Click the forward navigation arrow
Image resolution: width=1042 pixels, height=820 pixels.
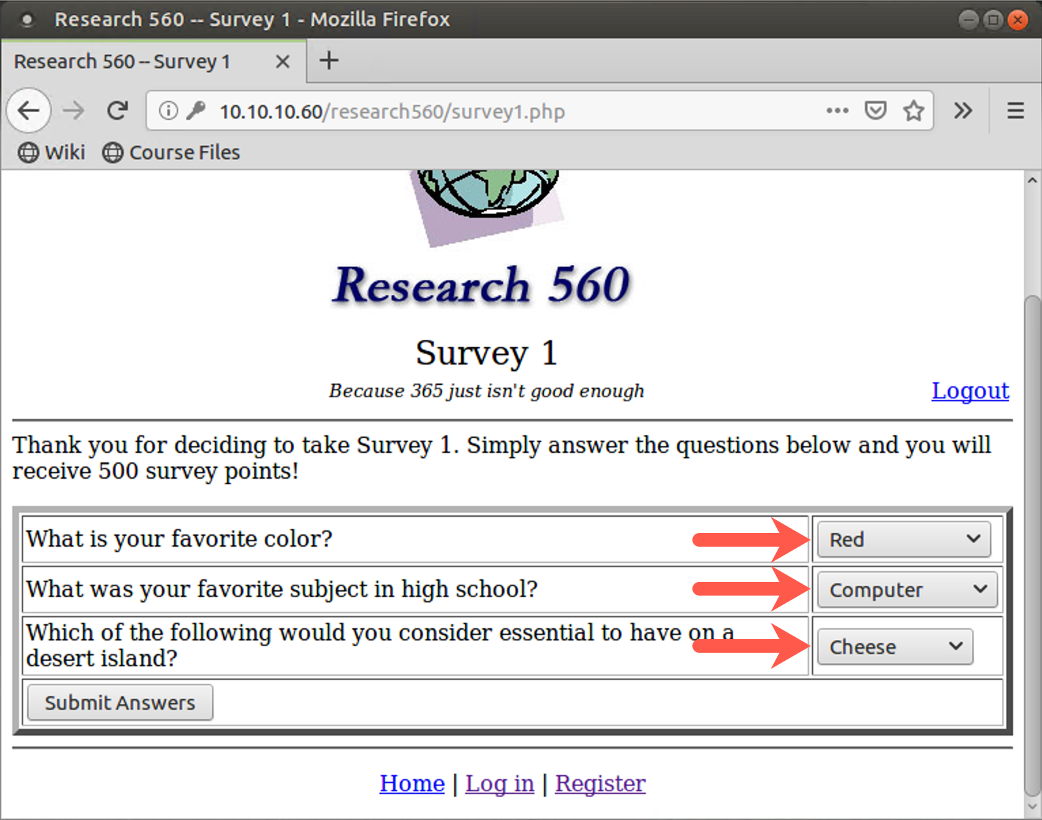[x=73, y=110]
